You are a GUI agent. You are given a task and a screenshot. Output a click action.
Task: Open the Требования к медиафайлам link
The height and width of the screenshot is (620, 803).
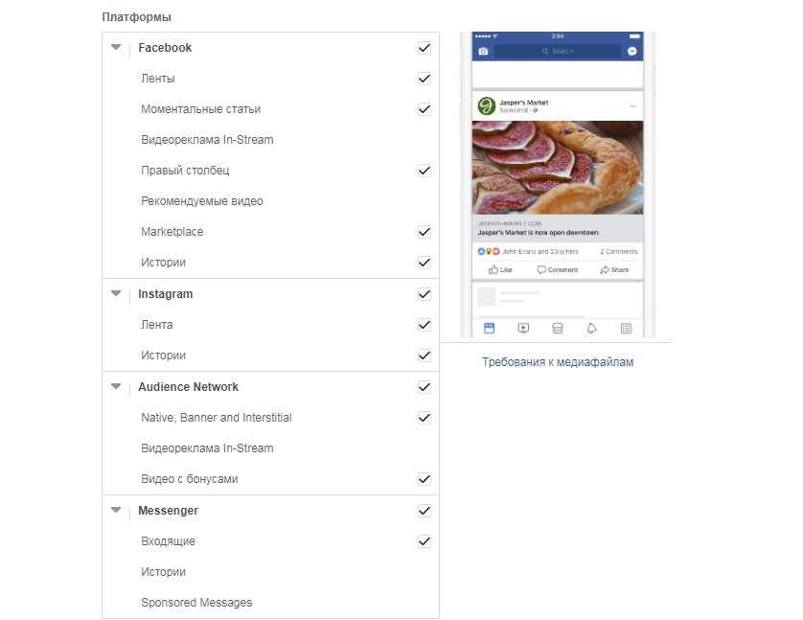click(x=558, y=362)
